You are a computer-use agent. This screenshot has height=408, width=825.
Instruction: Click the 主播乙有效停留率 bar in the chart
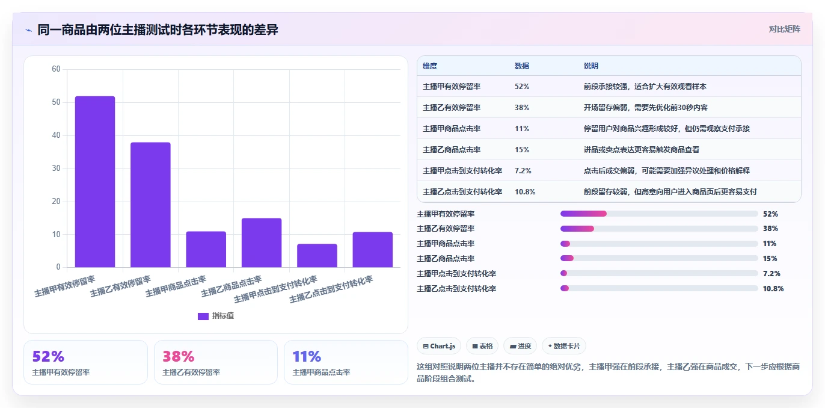150,205
